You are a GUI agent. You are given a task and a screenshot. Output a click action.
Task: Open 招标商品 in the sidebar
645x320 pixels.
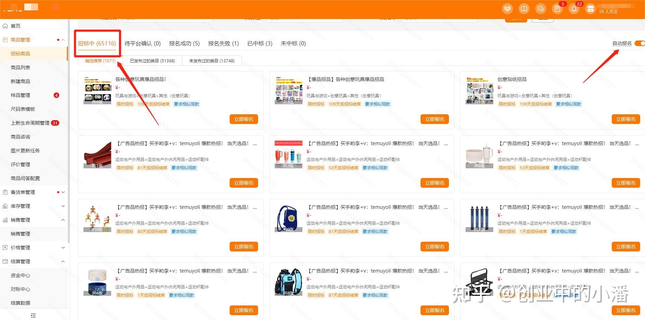coord(20,54)
